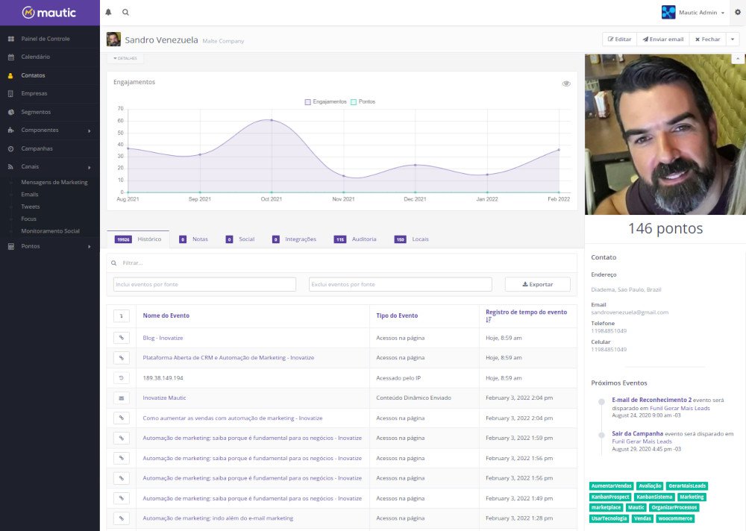746x531 pixels.
Task: Click the Calendário sidebar icon
Action: pyautogui.click(x=11, y=57)
